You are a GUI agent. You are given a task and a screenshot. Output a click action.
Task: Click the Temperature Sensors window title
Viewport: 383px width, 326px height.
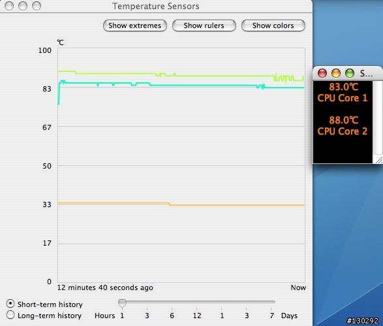click(x=156, y=6)
